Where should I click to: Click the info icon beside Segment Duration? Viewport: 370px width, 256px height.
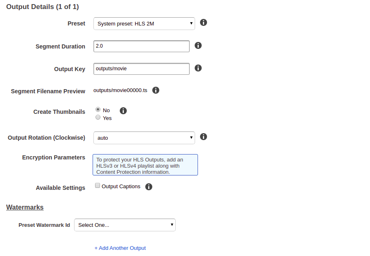click(198, 46)
